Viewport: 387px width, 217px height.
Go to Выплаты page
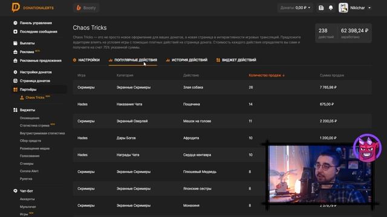(27, 43)
